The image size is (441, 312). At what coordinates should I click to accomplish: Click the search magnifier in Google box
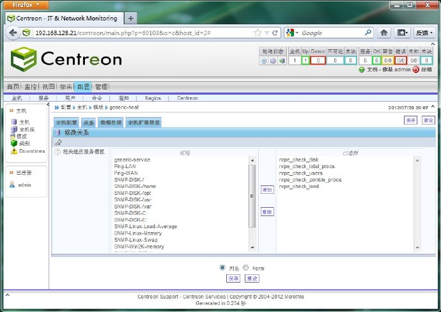click(x=368, y=33)
